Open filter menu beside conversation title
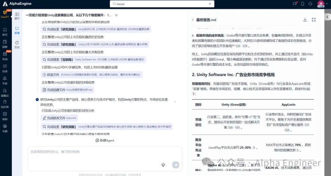Viewport: 331px width, 176px height. coord(116,15)
